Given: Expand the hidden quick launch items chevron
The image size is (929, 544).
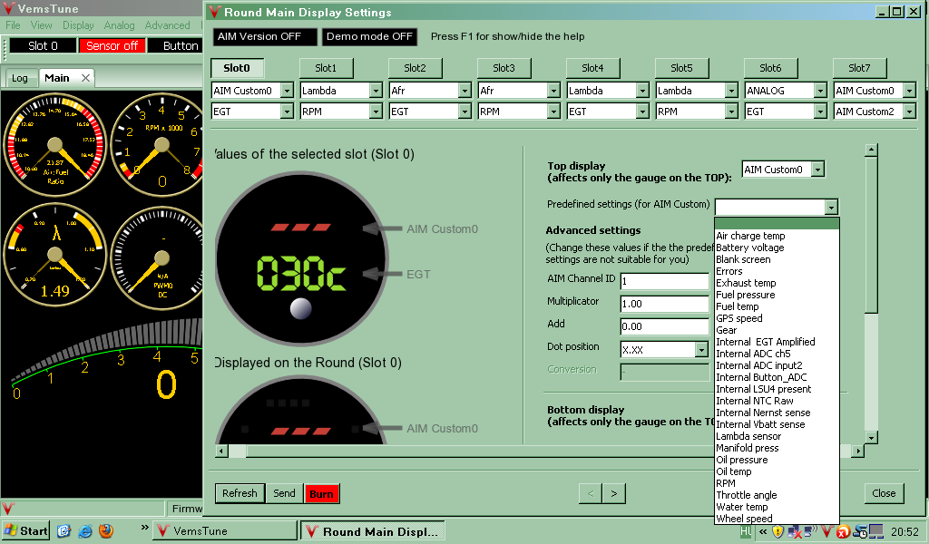Looking at the screenshot, I should point(144,528).
